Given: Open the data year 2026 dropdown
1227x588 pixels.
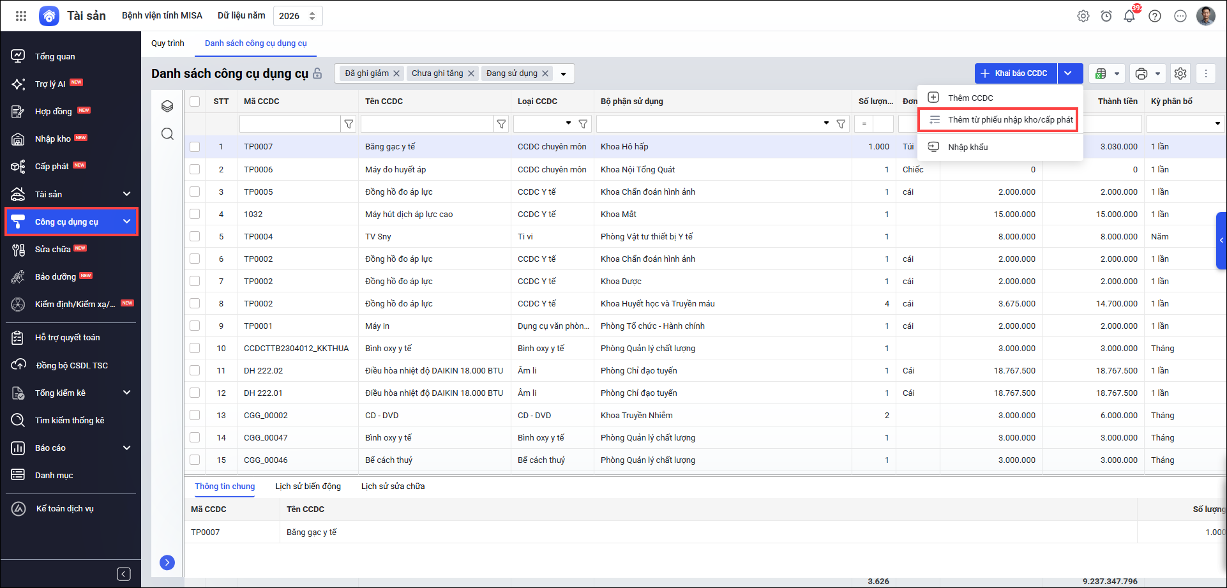Looking at the screenshot, I should click(x=297, y=16).
